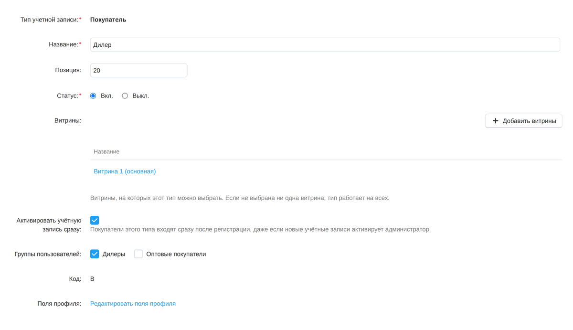Click the Название column header in storefronts table
573x330 pixels.
point(106,151)
